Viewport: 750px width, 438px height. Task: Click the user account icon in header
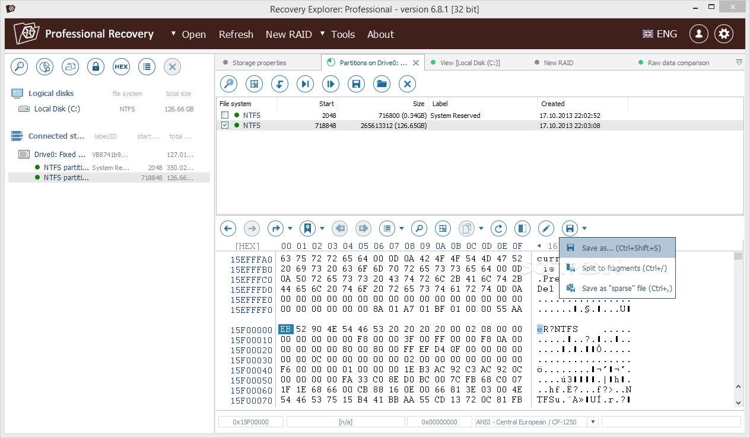coord(698,34)
